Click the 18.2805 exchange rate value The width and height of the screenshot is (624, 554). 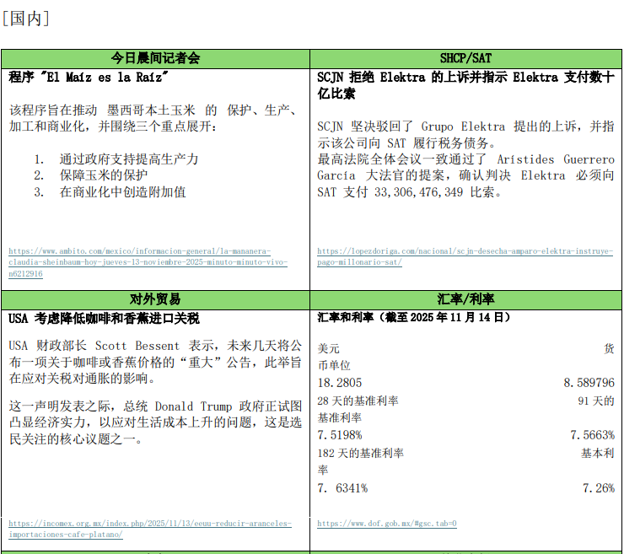tap(339, 383)
